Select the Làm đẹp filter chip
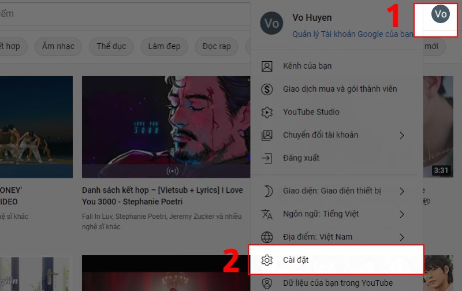 pos(164,47)
